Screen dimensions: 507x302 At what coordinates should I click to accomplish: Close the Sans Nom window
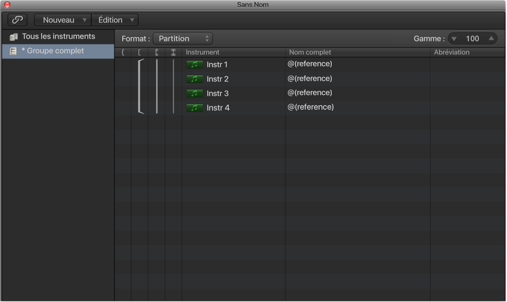[x=7, y=5]
